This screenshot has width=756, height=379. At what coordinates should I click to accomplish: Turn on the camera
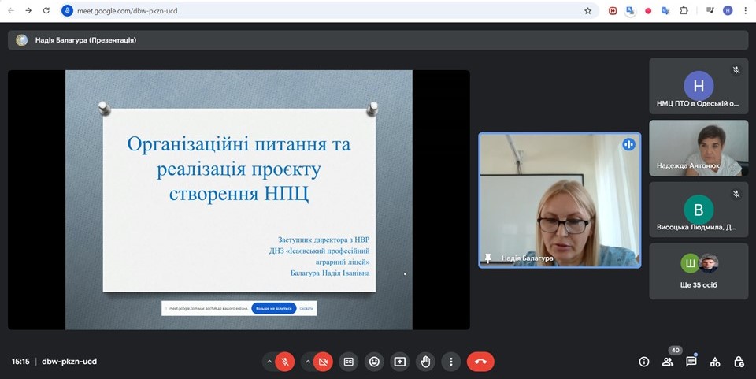323,362
